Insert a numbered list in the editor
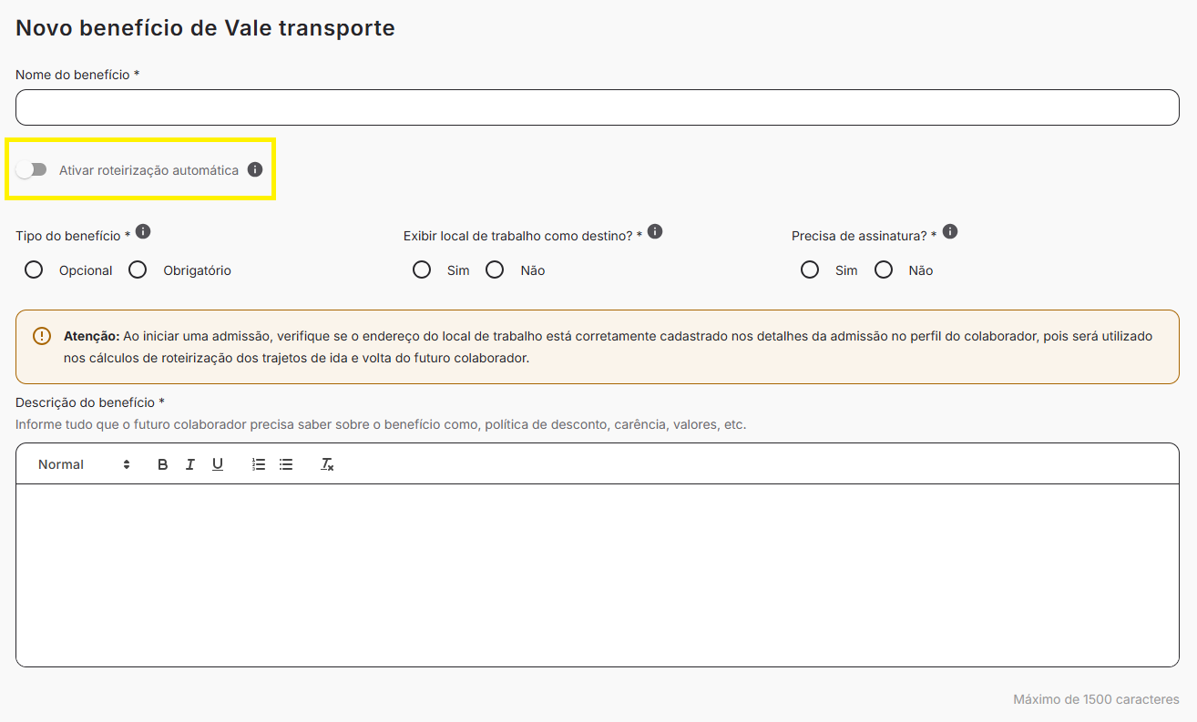The width and height of the screenshot is (1197, 722). (259, 463)
